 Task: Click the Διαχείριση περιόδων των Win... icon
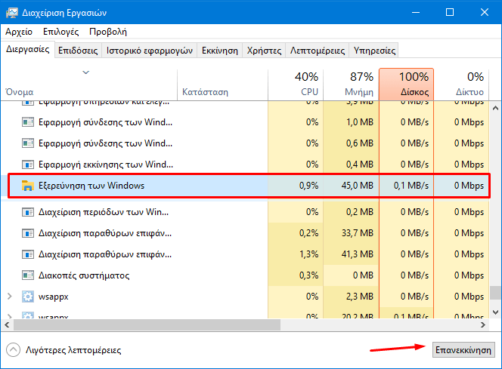click(x=28, y=212)
